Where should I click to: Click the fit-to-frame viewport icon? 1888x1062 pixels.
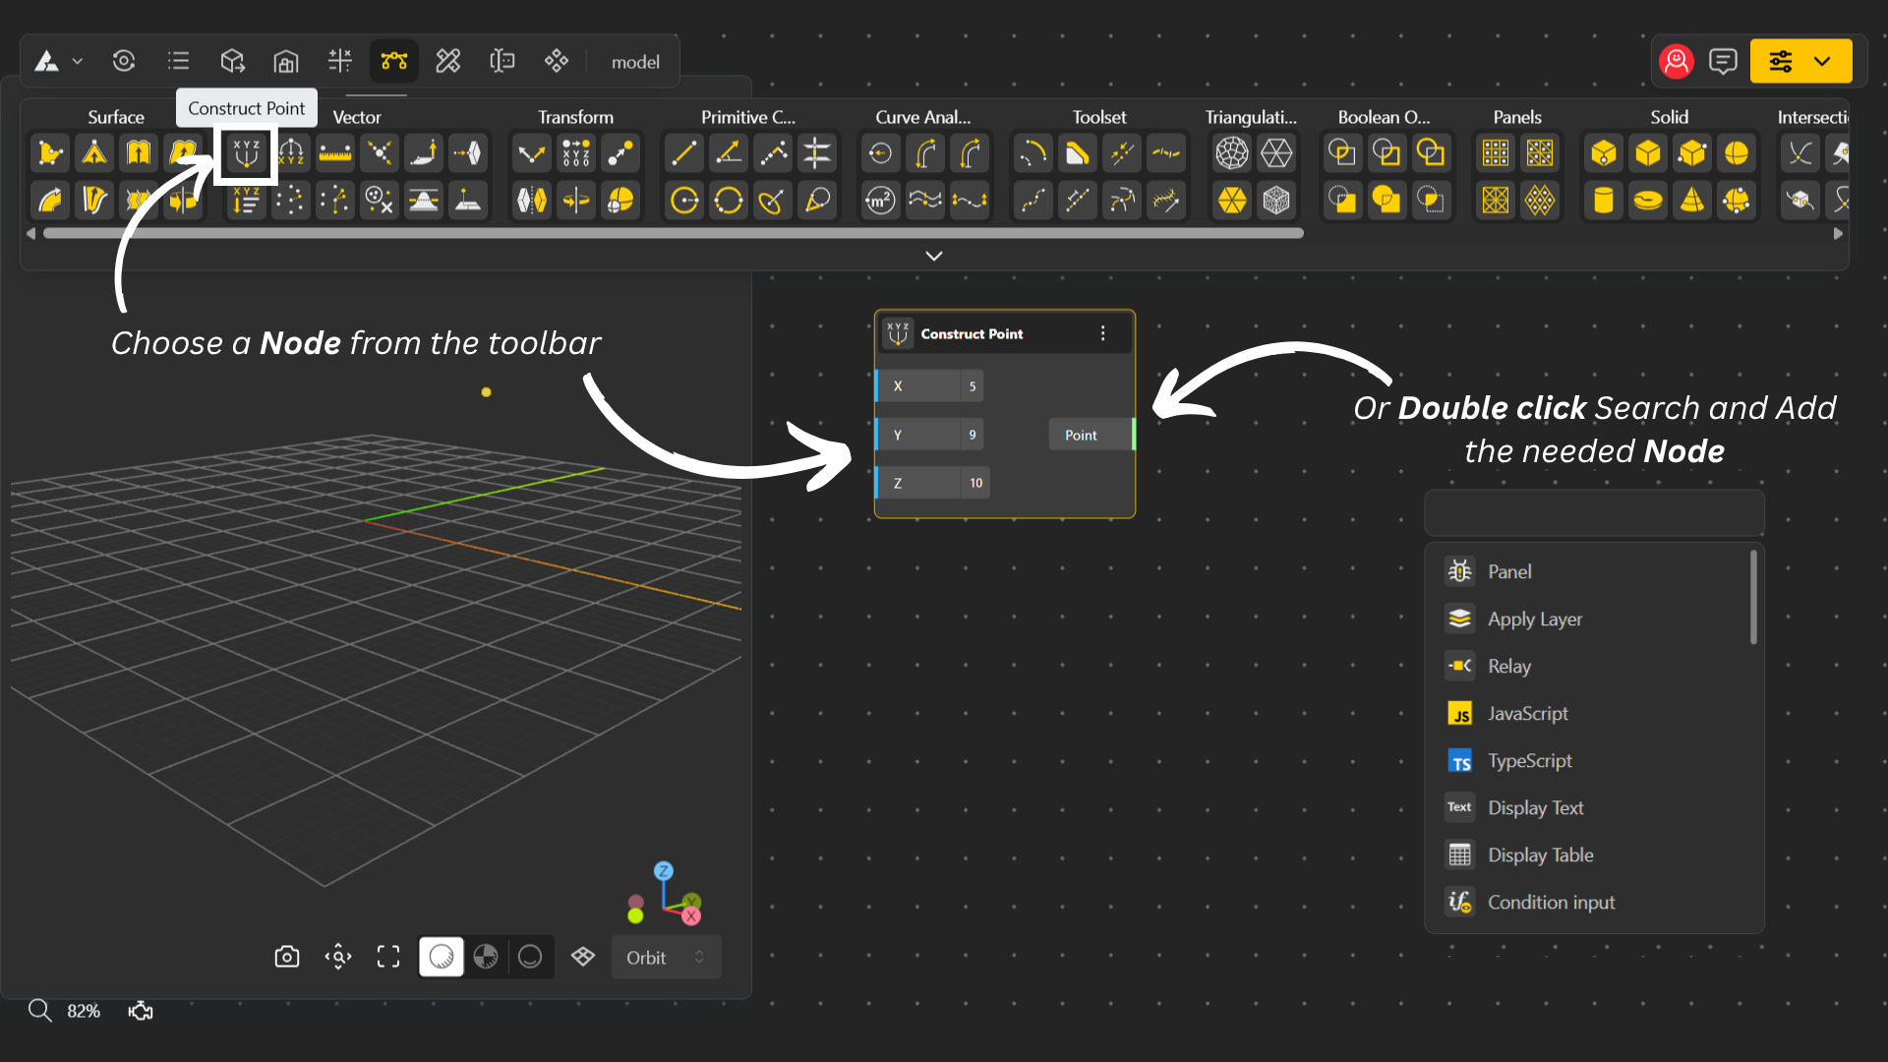pos(388,957)
